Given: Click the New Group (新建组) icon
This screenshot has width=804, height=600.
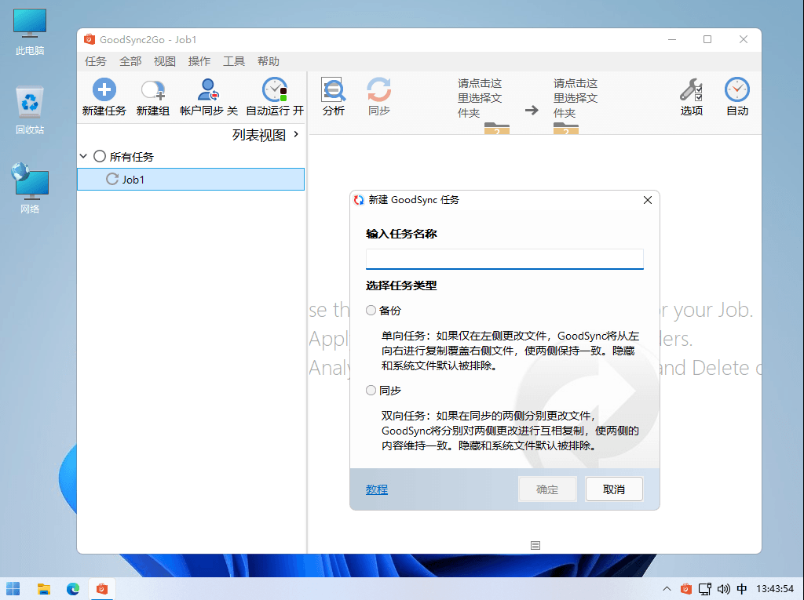Looking at the screenshot, I should click(153, 90).
